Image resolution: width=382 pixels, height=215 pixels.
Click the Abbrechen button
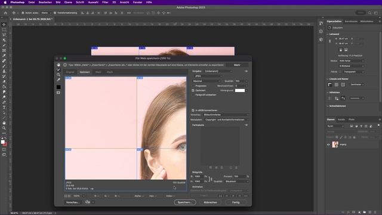(210, 202)
